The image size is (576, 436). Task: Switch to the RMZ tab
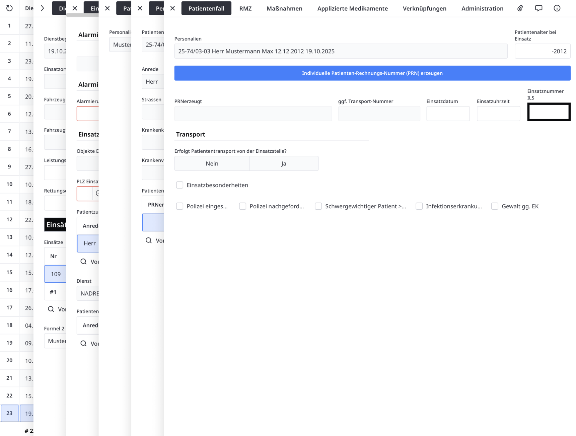[x=245, y=8]
